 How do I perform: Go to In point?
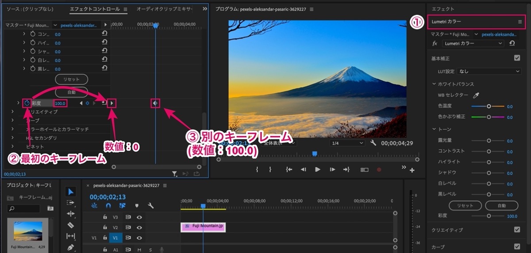[289, 170]
